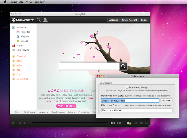Click resize grip of SwingFish window
Image resolution: width=187 pixels, height=138 pixels.
coord(149,126)
